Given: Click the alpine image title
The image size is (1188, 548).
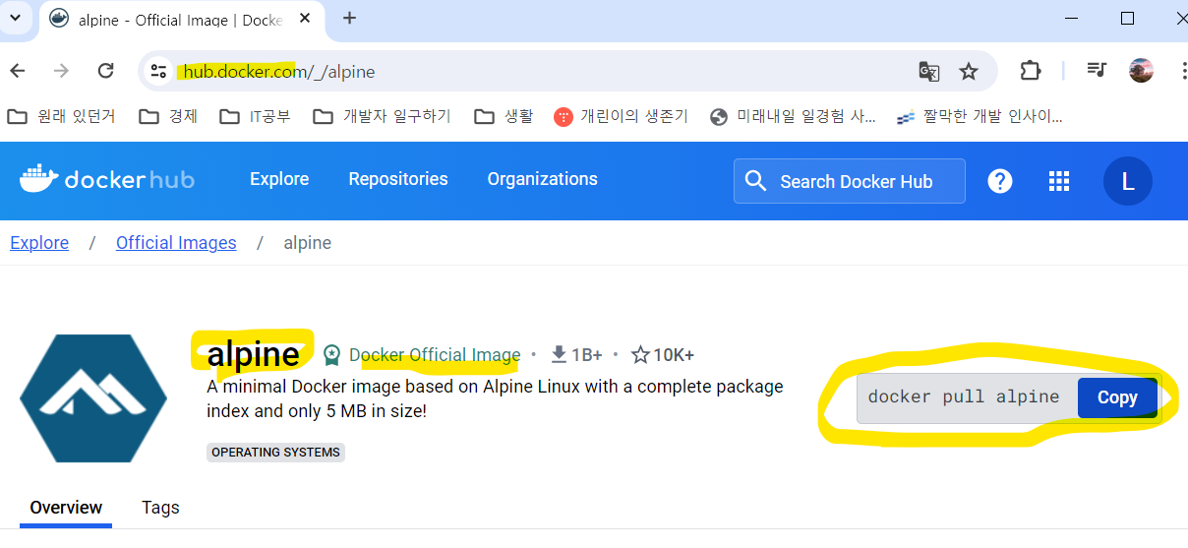Looking at the screenshot, I should click(x=254, y=354).
